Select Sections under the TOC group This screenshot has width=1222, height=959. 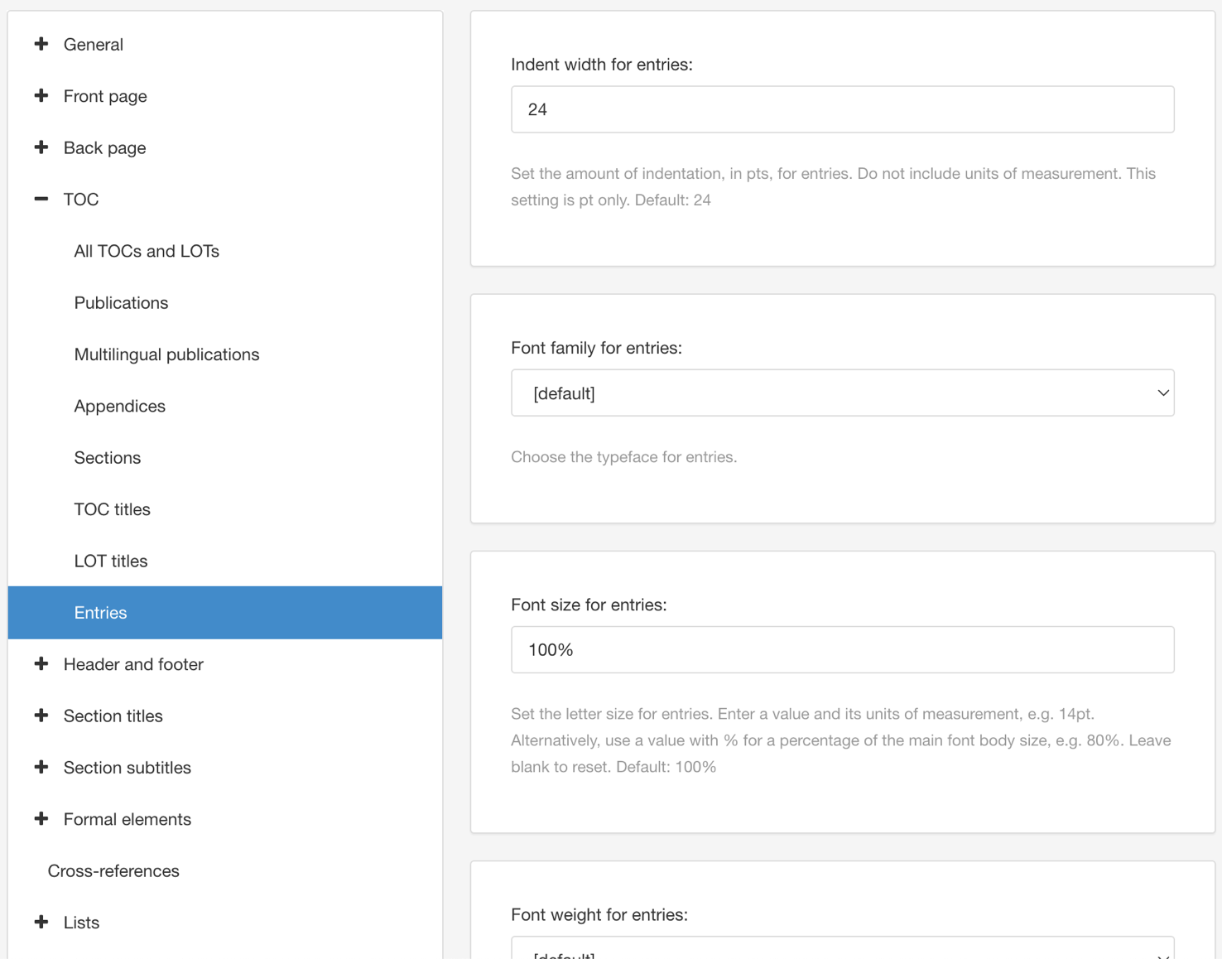coord(108,457)
